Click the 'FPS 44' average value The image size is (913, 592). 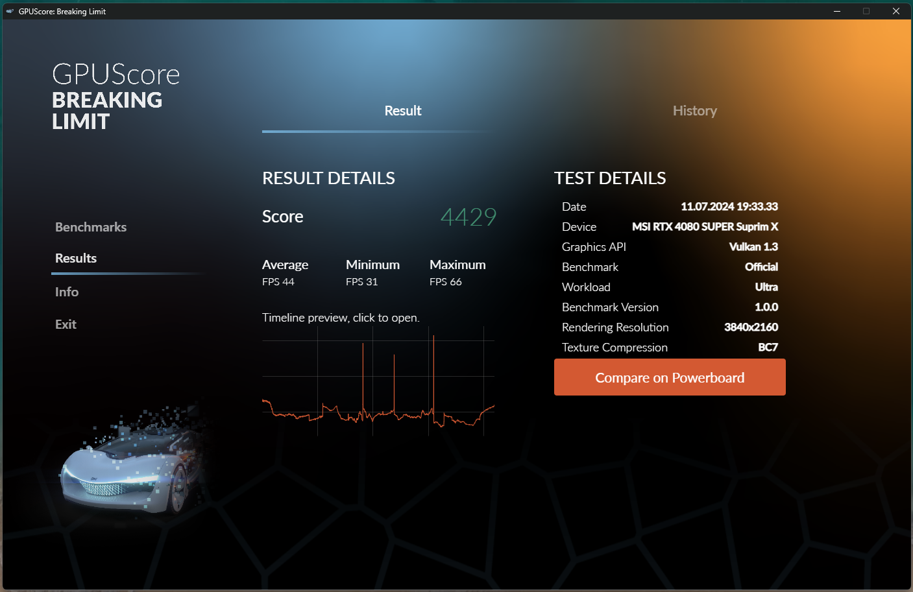pos(278,282)
